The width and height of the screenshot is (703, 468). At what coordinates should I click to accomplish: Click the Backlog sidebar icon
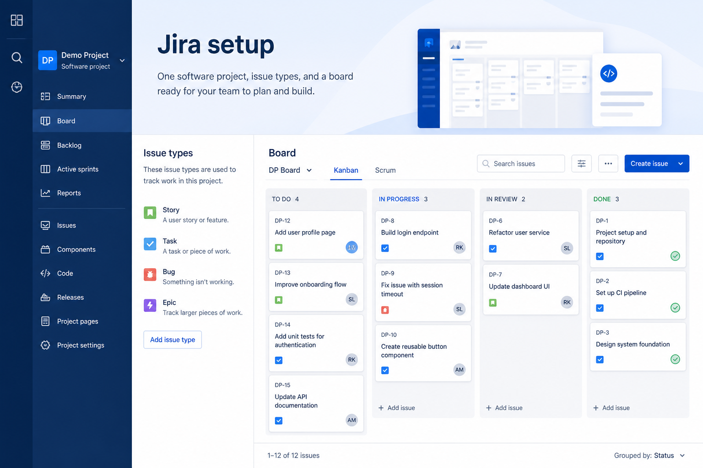(x=45, y=145)
